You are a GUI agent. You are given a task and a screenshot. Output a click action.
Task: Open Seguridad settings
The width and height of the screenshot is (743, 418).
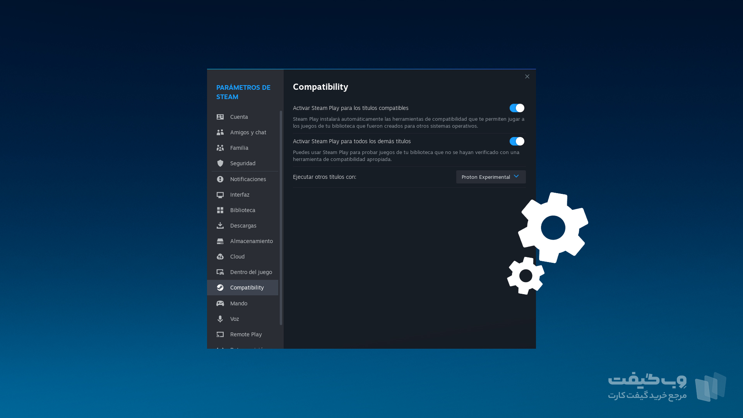pos(243,163)
